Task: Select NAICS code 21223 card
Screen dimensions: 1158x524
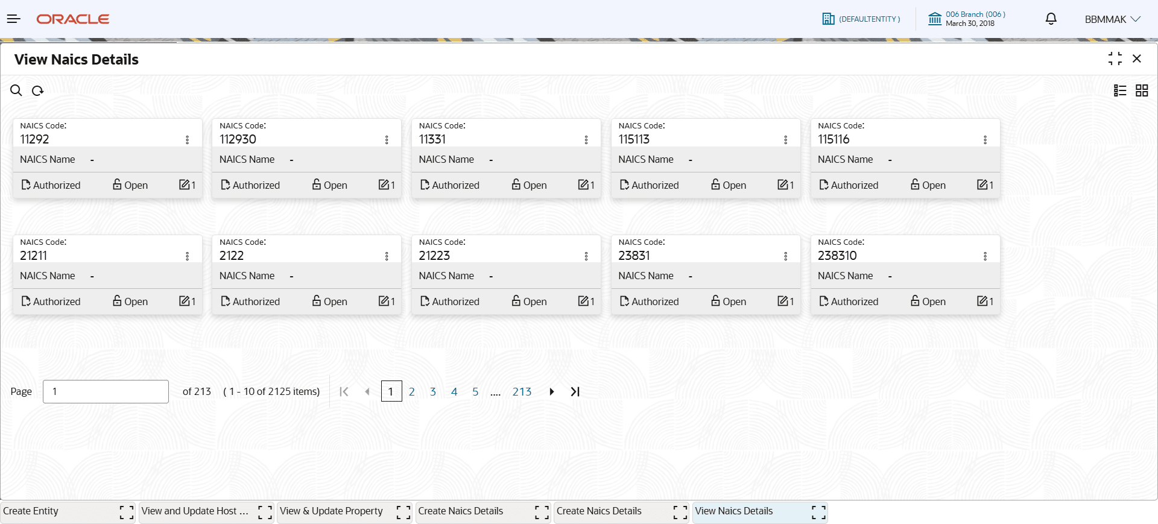Action: 506,274
